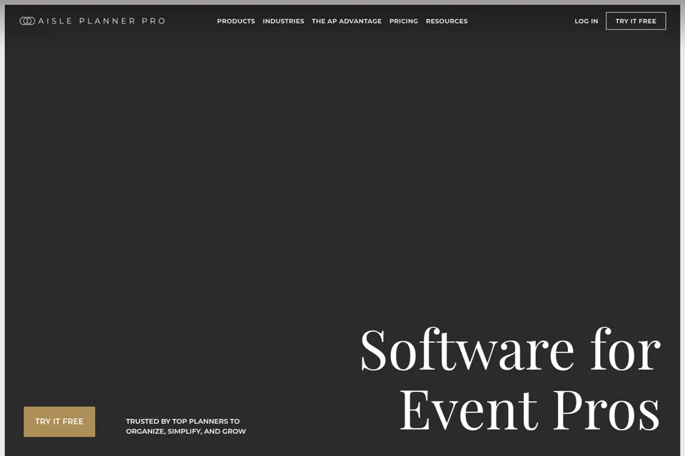The height and width of the screenshot is (456, 685).
Task: Go to the Pricing page
Action: coord(404,21)
